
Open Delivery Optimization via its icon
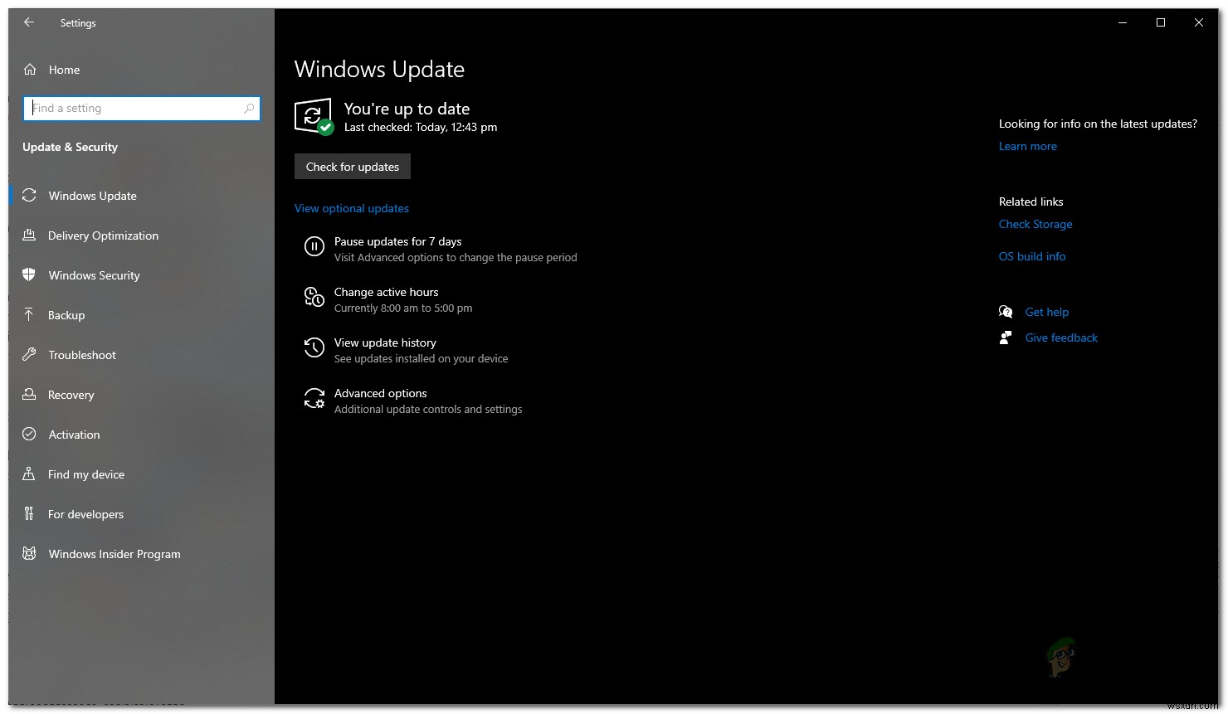(30, 235)
